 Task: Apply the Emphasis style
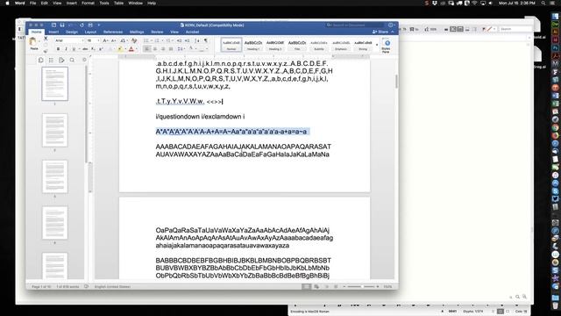[x=341, y=45]
